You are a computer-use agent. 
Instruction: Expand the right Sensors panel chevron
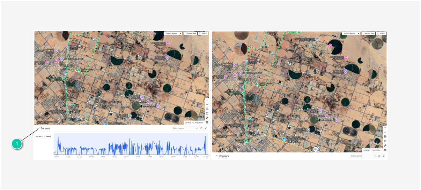(216, 156)
